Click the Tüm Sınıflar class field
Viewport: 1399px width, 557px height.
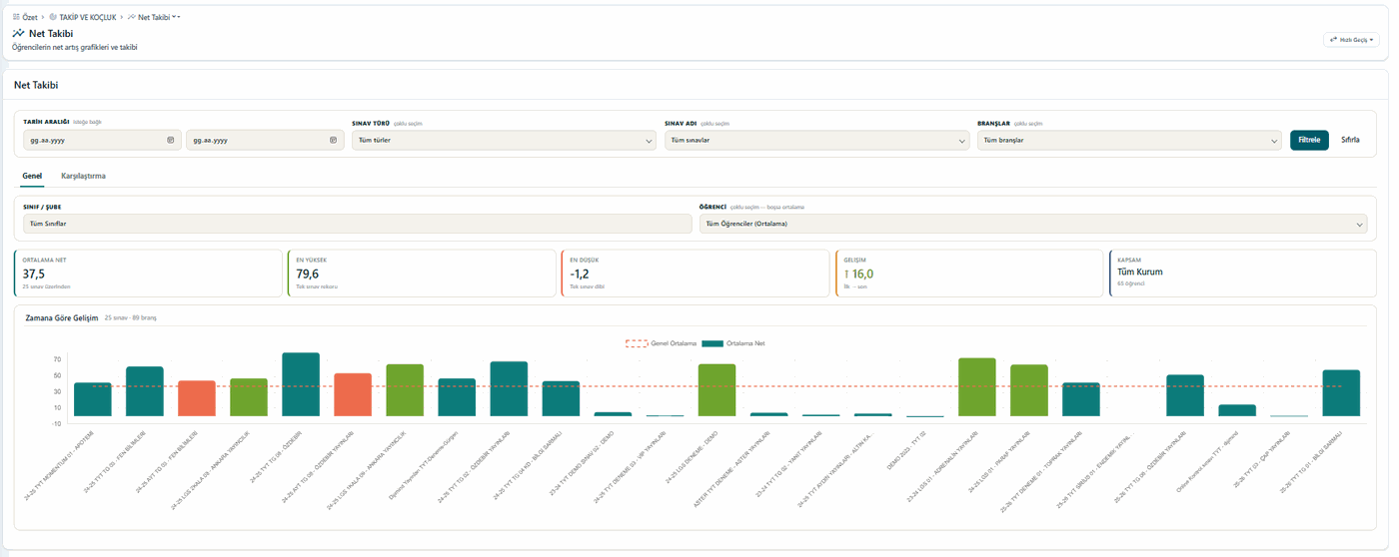coord(358,224)
